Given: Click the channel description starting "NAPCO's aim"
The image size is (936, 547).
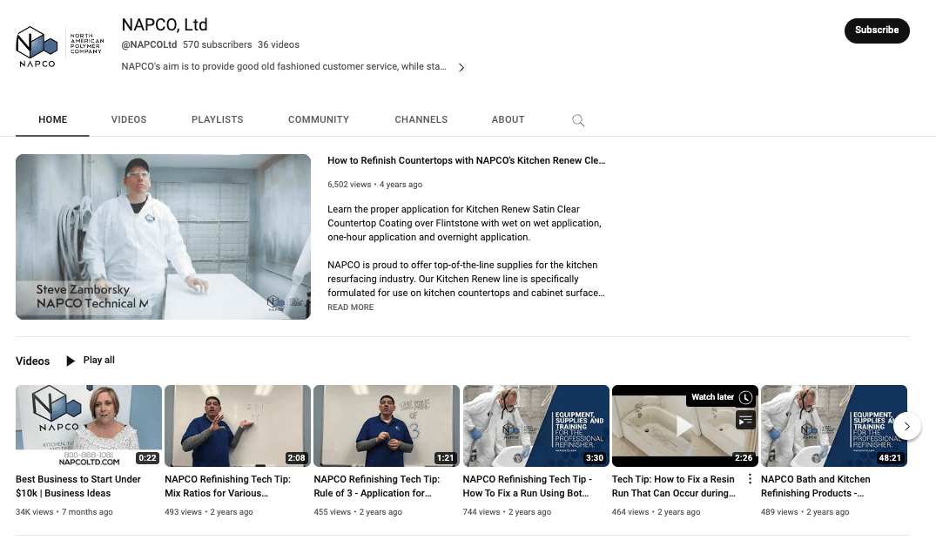Looking at the screenshot, I should click(284, 66).
